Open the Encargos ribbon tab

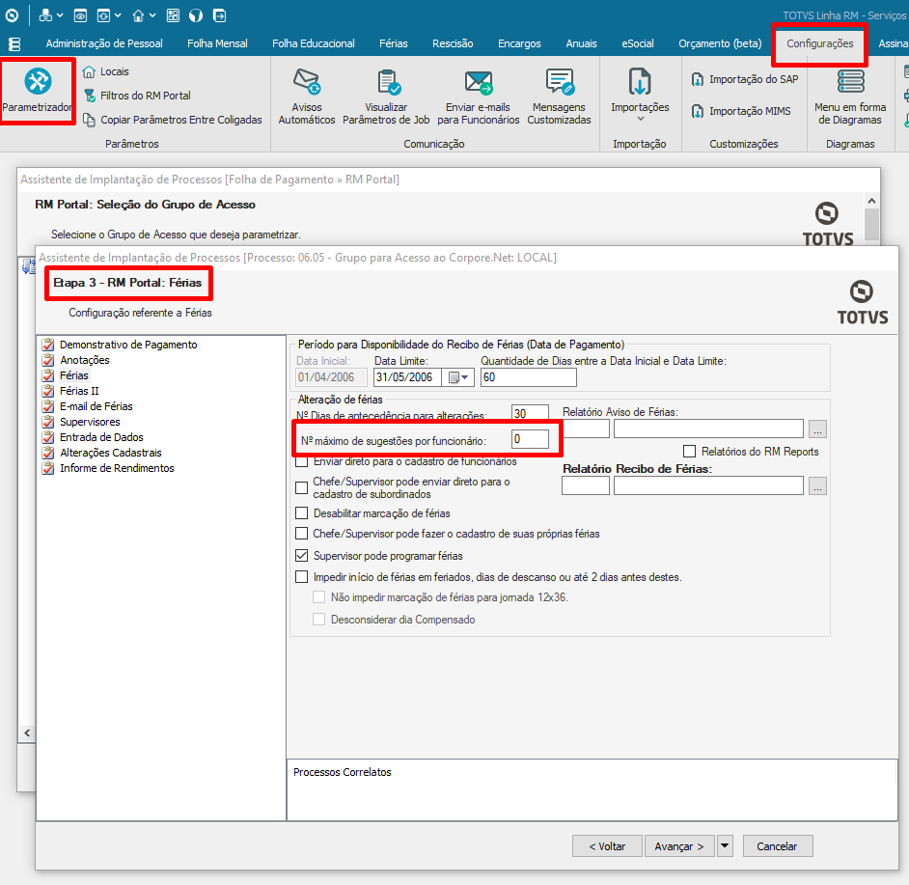519,43
